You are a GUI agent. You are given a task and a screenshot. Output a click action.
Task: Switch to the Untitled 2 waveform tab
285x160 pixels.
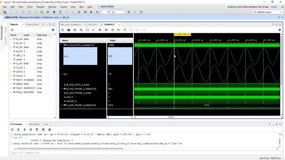pos(110,24)
